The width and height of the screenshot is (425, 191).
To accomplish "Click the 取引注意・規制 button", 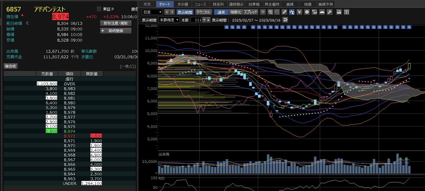I will pyautogui.click(x=116, y=23).
